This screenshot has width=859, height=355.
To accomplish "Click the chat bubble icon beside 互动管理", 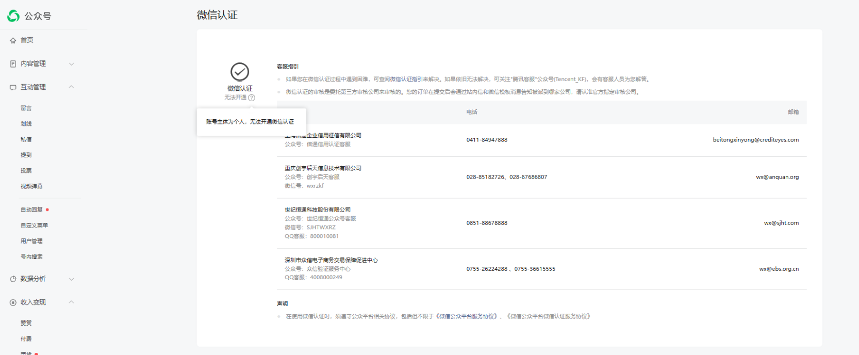I will (13, 87).
